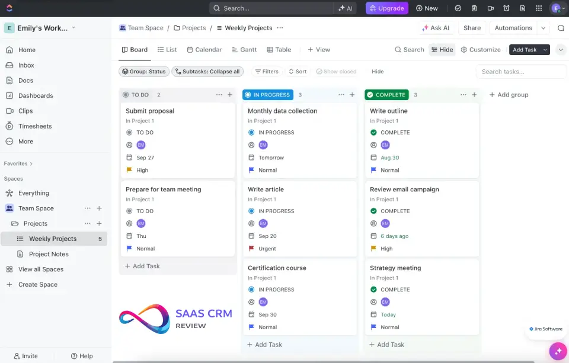Click the Share button
Screen dimensions: 569x363
click(x=472, y=28)
